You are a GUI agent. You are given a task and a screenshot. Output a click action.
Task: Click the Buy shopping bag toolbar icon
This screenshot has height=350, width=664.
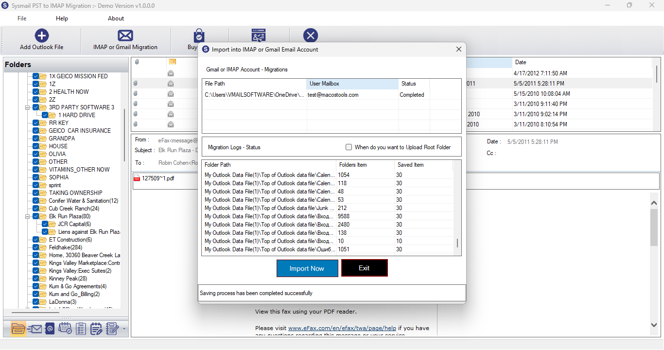click(198, 35)
